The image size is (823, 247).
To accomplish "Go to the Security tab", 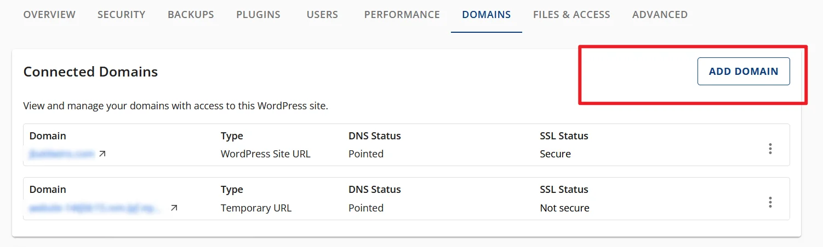I will point(122,15).
